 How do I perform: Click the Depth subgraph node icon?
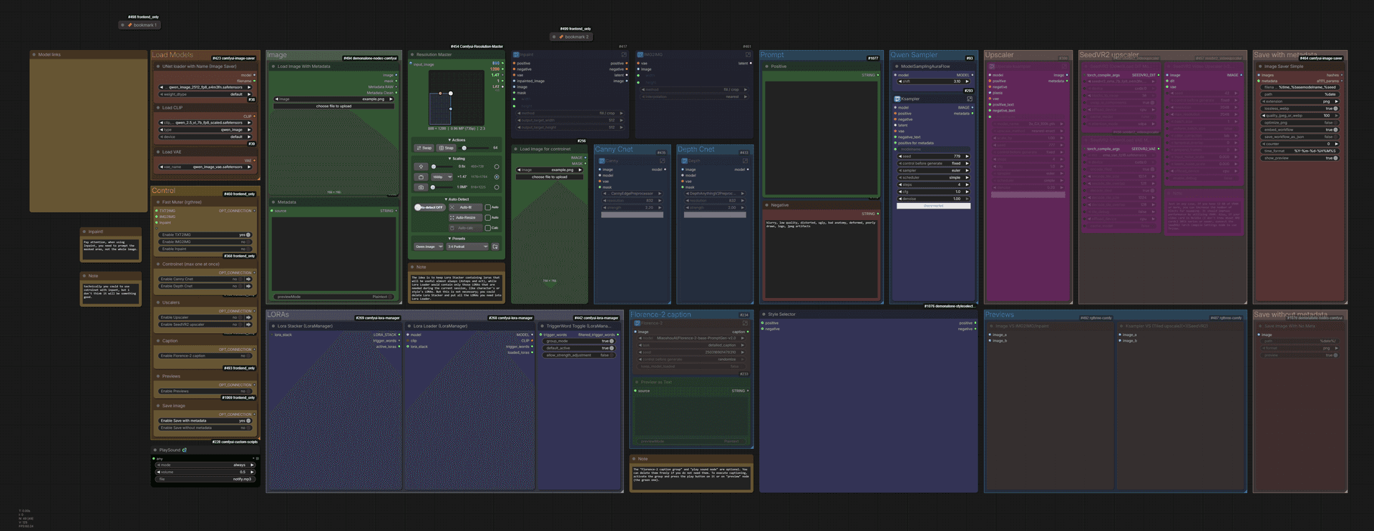[x=685, y=161]
